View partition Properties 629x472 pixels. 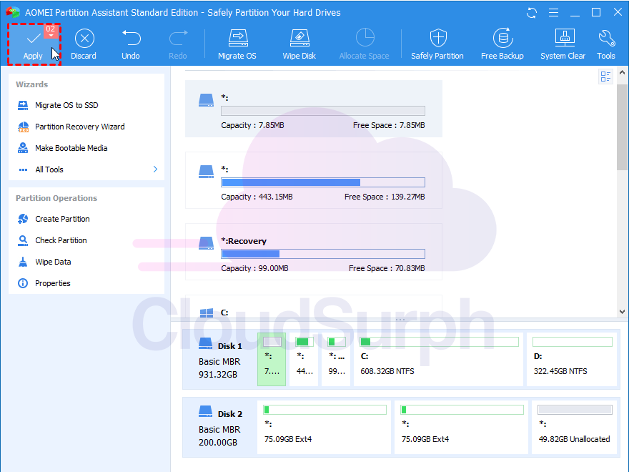(x=53, y=283)
